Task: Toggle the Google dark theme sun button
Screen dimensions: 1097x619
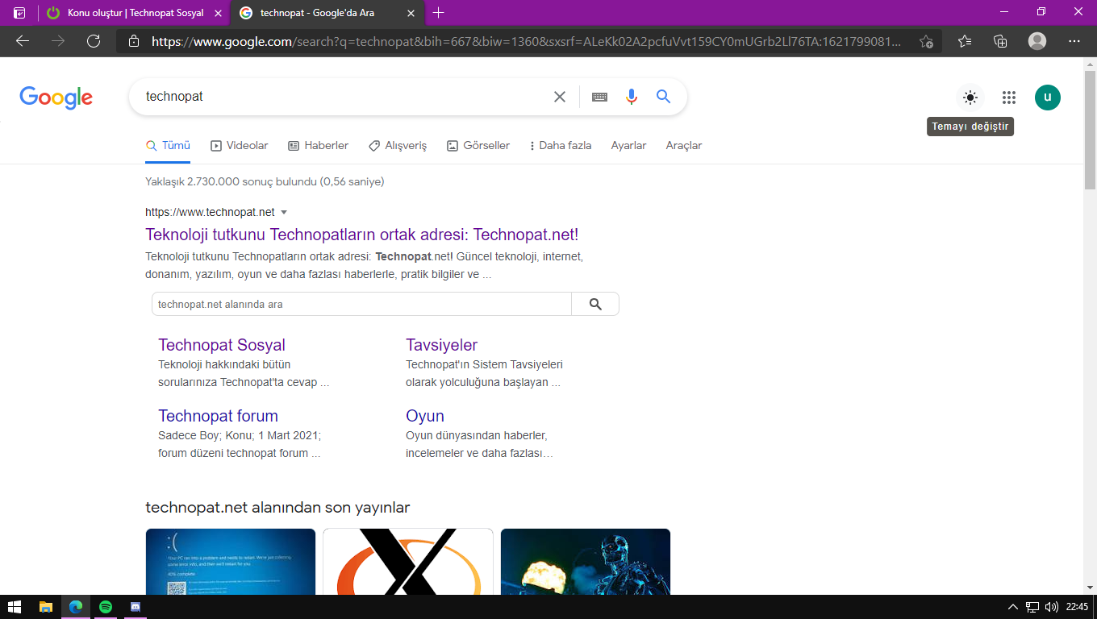Action: (x=970, y=98)
